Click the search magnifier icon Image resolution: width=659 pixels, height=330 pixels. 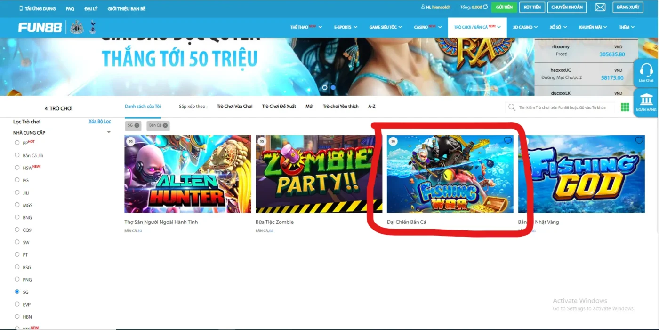point(512,107)
